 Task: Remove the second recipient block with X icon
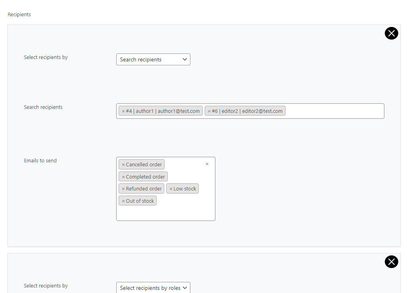pos(391,262)
